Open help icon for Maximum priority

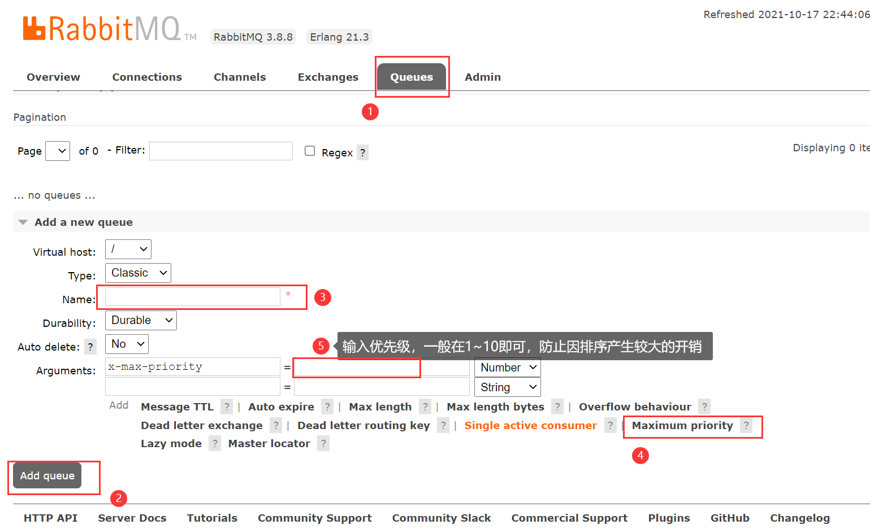(x=746, y=425)
